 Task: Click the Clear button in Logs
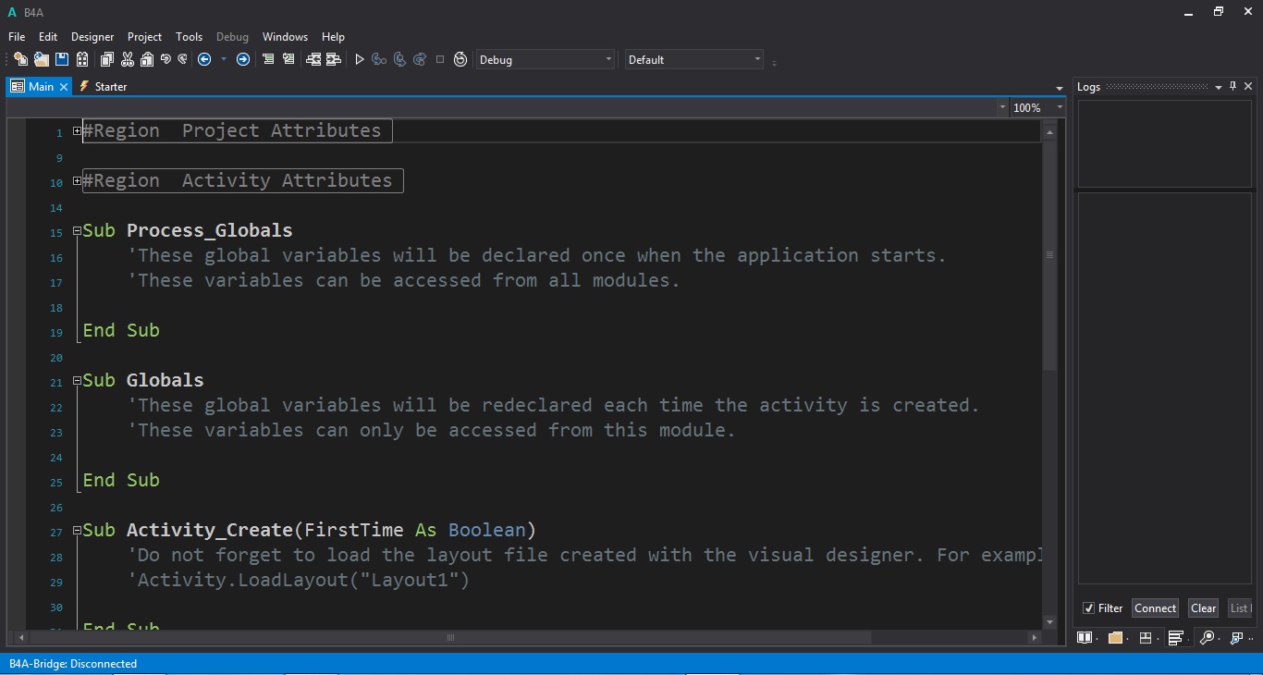click(1203, 608)
